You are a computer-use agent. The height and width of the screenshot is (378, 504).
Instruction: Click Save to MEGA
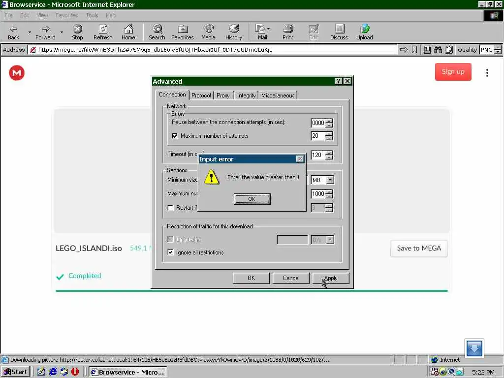[x=419, y=249]
